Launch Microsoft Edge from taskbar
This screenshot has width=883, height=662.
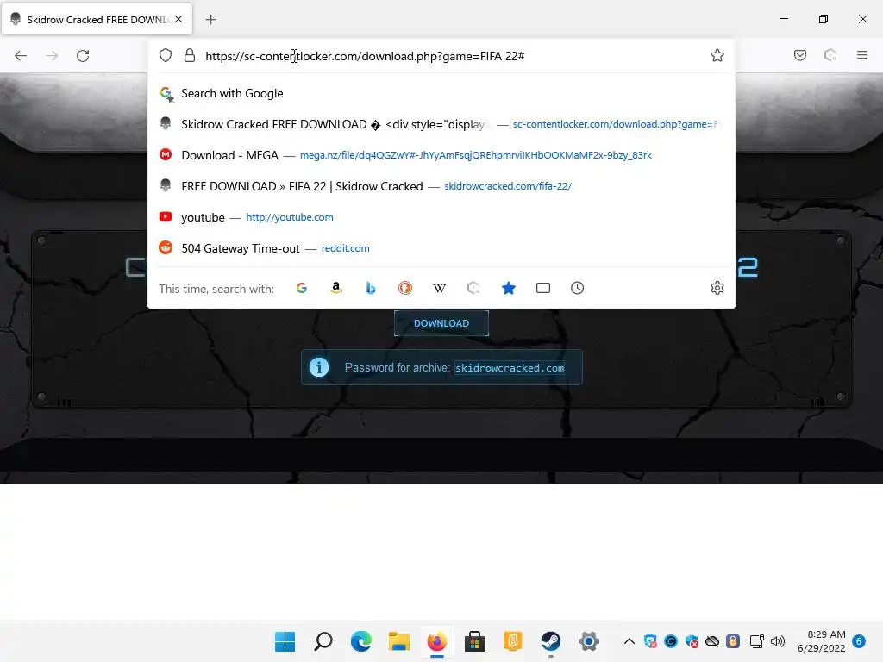click(361, 641)
